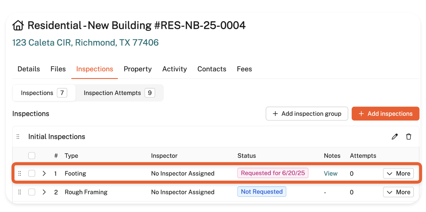The height and width of the screenshot is (212, 426).
Task: Click the orange Add inspections button
Action: (x=385, y=114)
